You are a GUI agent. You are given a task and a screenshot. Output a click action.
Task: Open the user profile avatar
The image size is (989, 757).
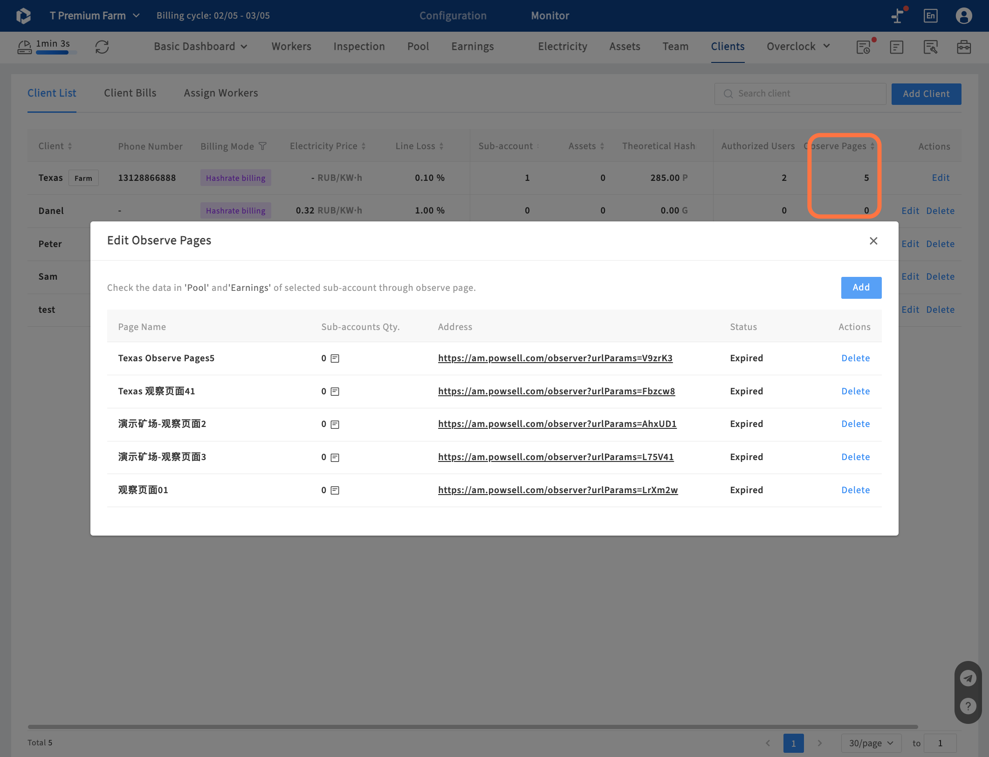click(x=963, y=16)
